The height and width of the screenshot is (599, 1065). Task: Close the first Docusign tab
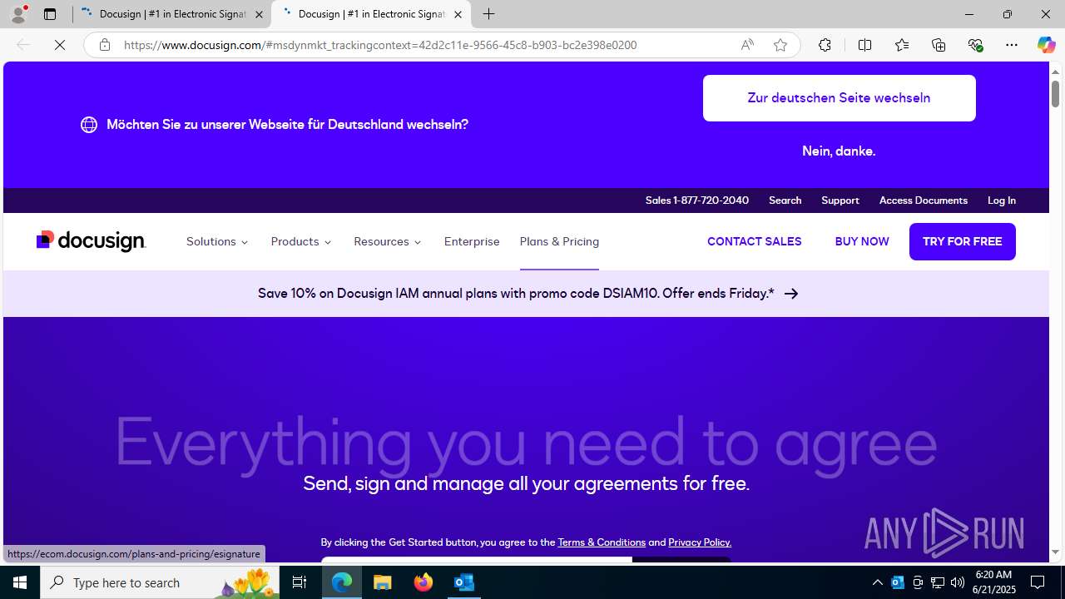[259, 14]
